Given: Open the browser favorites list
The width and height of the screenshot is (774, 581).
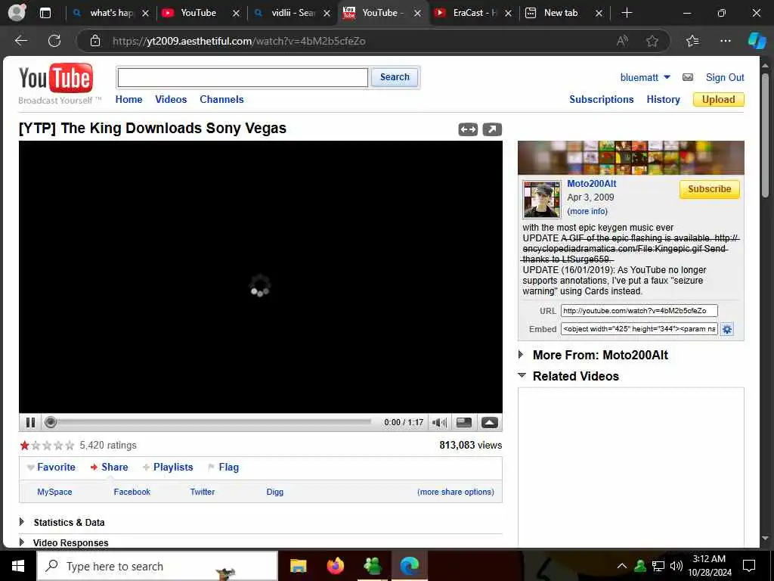Looking at the screenshot, I should (692, 41).
